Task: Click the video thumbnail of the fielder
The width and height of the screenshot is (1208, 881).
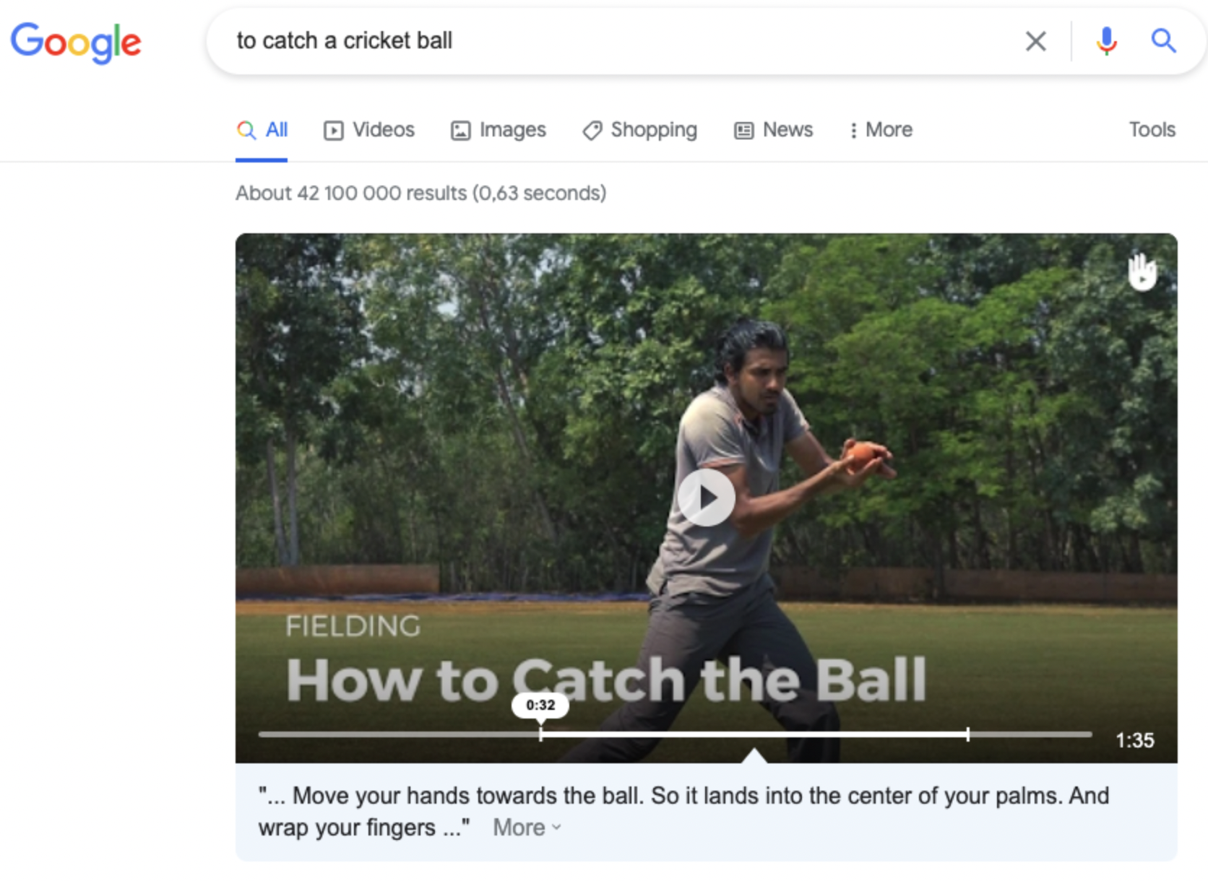Action: [x=706, y=498]
